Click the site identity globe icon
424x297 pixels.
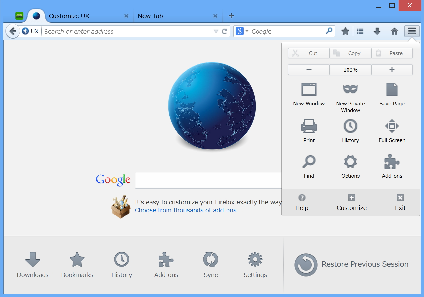click(x=25, y=31)
